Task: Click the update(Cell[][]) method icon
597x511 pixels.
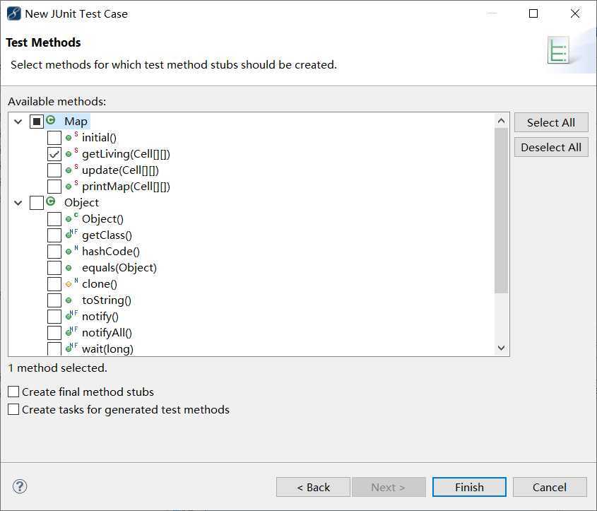Action: point(71,170)
